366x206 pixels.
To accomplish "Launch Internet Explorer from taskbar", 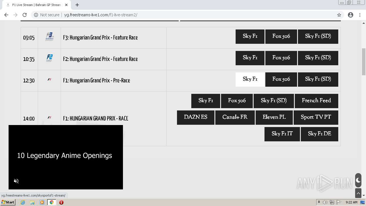I will (23, 202).
